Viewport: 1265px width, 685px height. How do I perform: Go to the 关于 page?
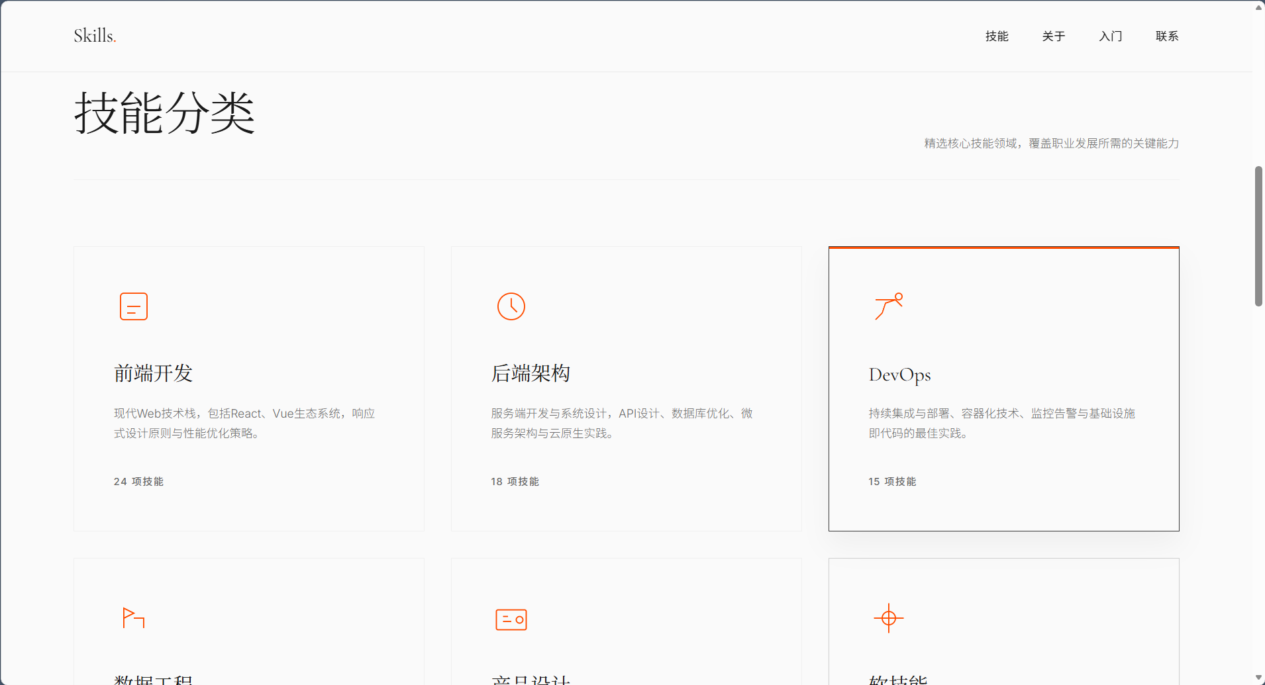tap(1053, 36)
